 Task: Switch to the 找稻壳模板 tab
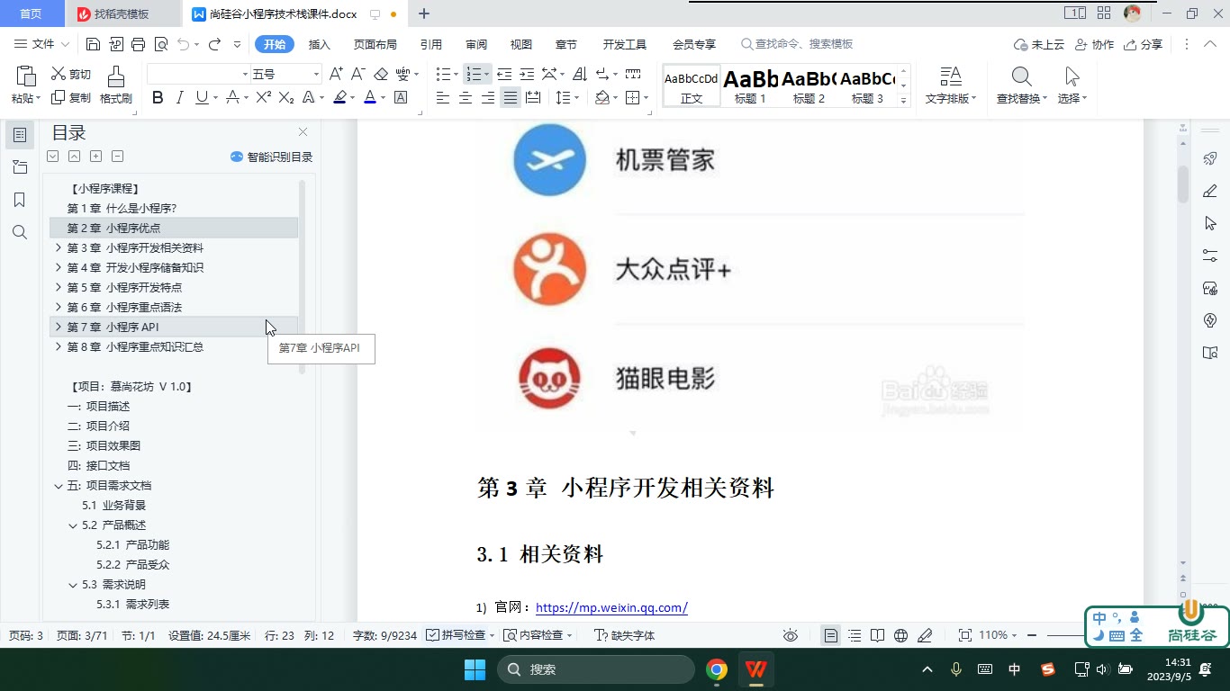[x=122, y=13]
